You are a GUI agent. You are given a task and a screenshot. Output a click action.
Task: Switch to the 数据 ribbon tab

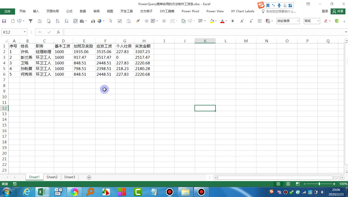point(83,11)
